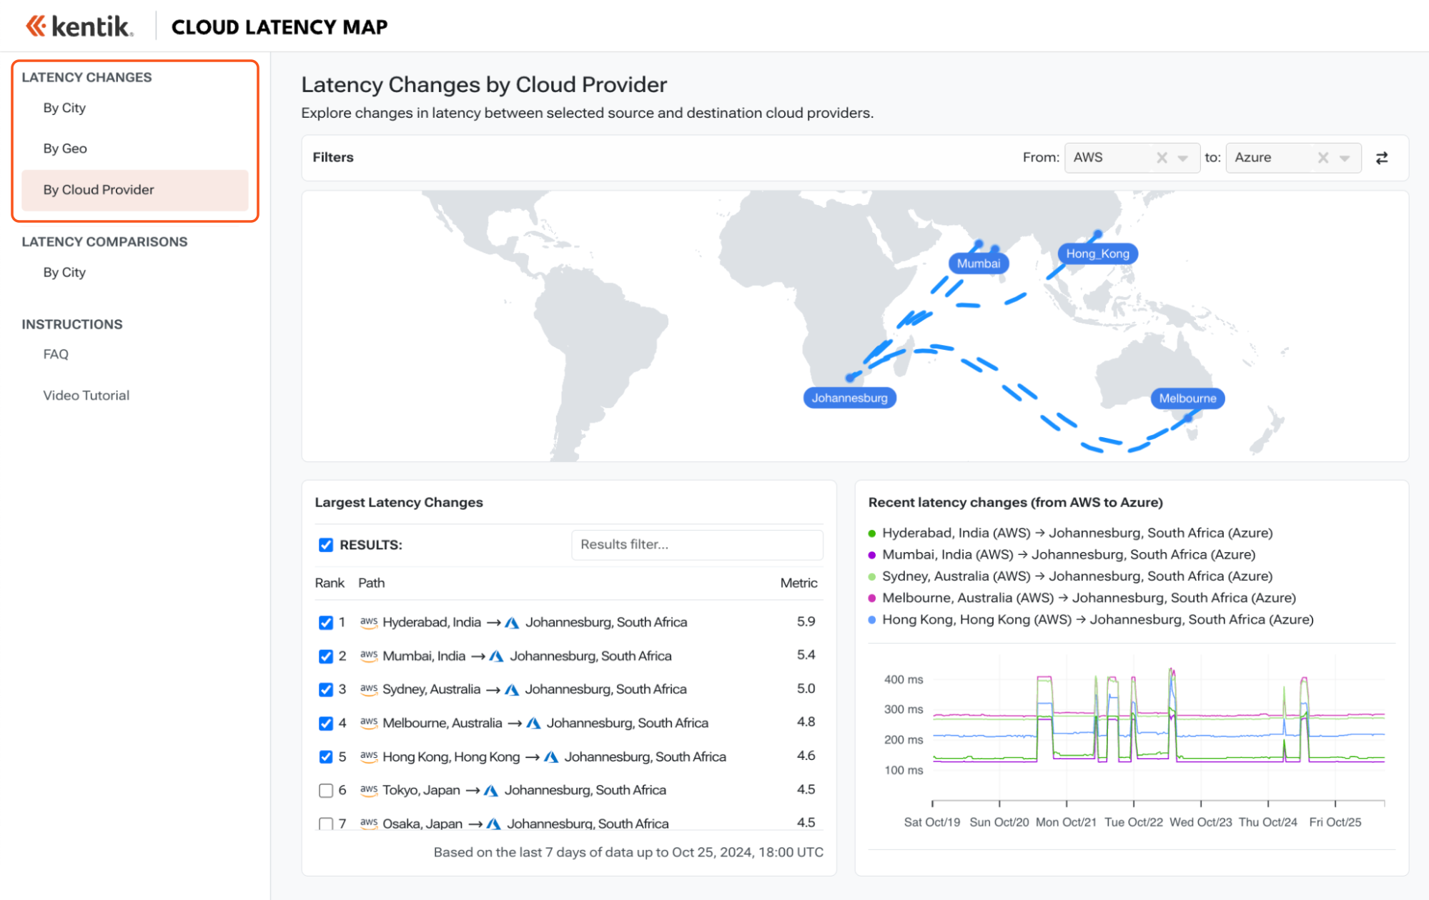The height and width of the screenshot is (900, 1429).
Task: Check rank 6 Tokyo path
Action: point(326,790)
